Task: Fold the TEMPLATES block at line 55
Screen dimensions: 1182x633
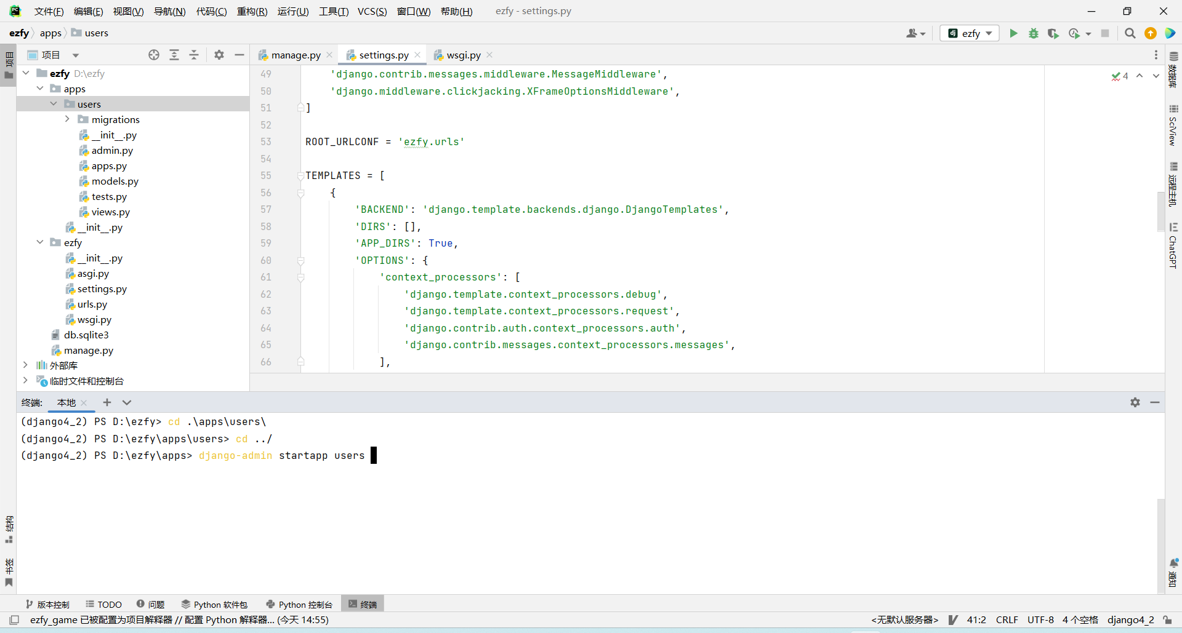Action: click(x=300, y=176)
